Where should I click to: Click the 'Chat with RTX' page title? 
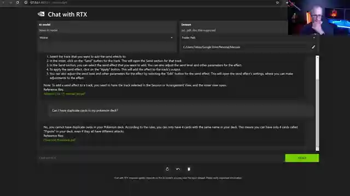pyautogui.click(x=67, y=15)
